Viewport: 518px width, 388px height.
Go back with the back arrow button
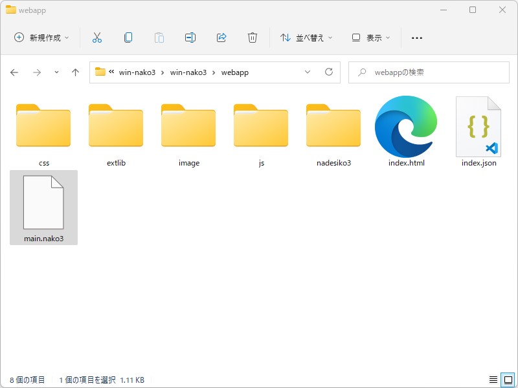click(14, 72)
